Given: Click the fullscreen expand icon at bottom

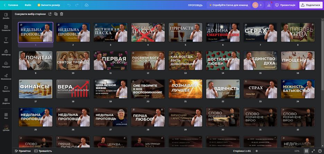Looking at the screenshot, I should point(313,151).
